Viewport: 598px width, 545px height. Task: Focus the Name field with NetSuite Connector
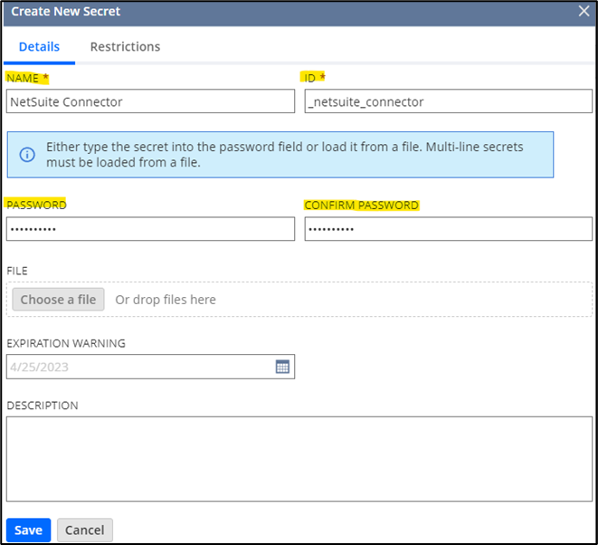pos(150,102)
